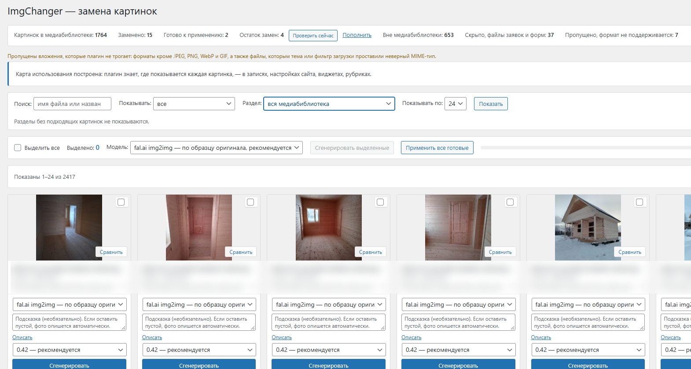
Task: Open "0.42 — рекомендуется" dropdown in second card
Action: point(199,350)
